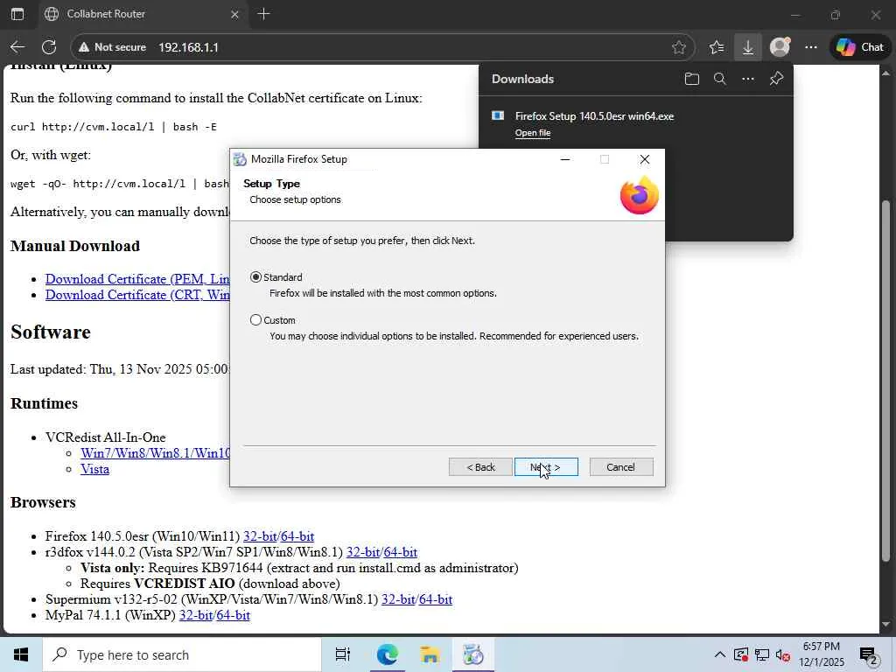
Task: Add this page to favorites star
Action: coord(679,47)
